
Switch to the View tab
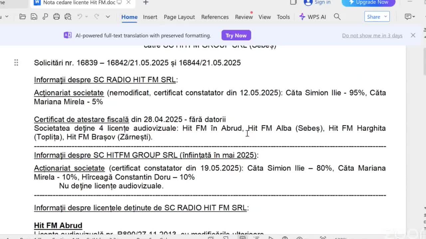[265, 17]
